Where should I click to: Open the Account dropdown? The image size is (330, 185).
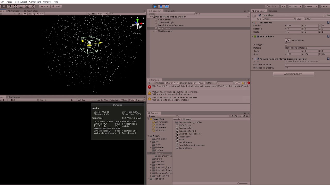pyautogui.click(x=295, y=6)
